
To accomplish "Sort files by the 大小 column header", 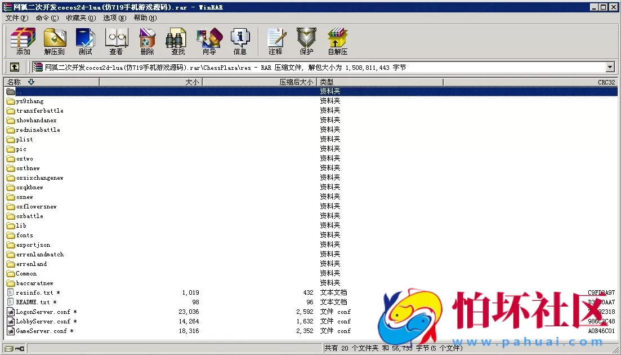I will [191, 81].
